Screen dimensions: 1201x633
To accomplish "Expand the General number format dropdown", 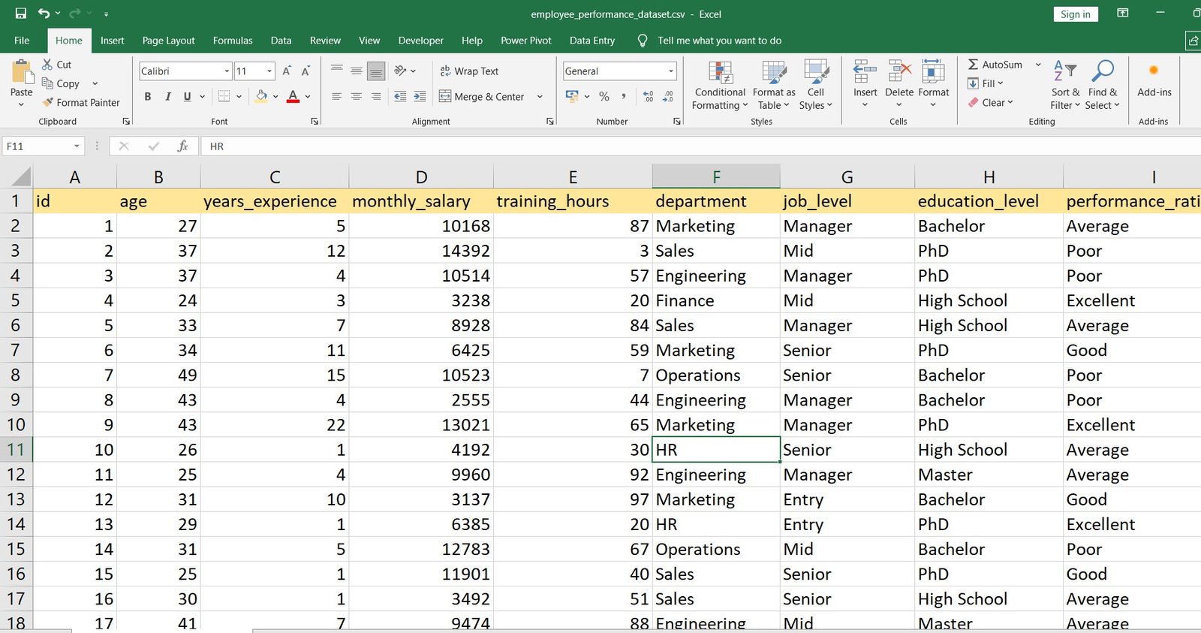I will point(670,71).
